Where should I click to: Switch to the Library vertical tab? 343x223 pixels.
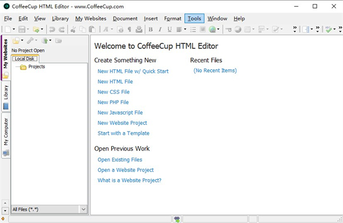pos(6,97)
